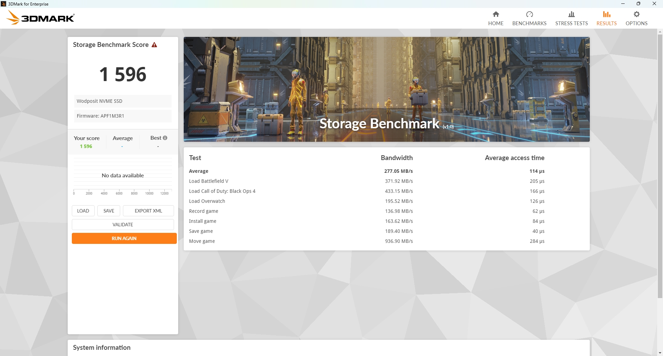
Task: Click the VALIDATE button
Action: 123,225
